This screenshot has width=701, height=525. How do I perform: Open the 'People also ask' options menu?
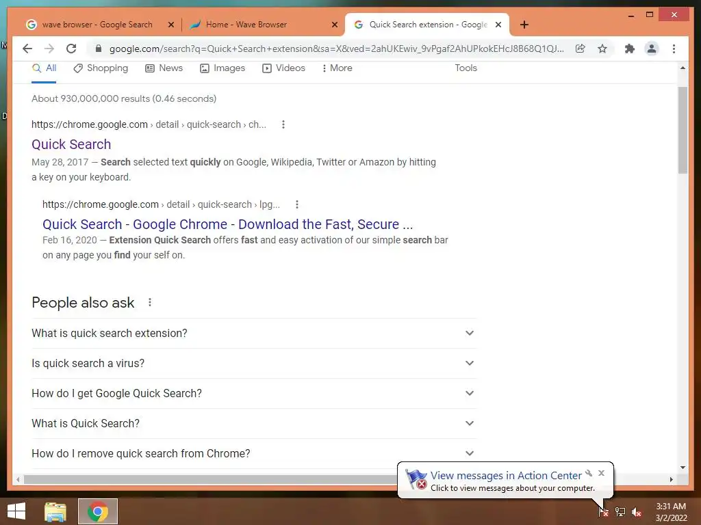point(150,302)
